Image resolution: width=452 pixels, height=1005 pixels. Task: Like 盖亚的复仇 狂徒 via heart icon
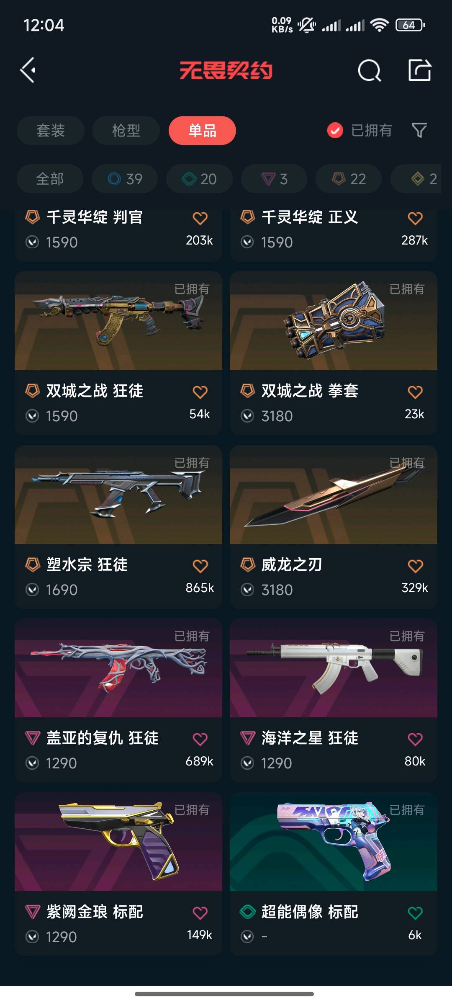[x=200, y=740]
